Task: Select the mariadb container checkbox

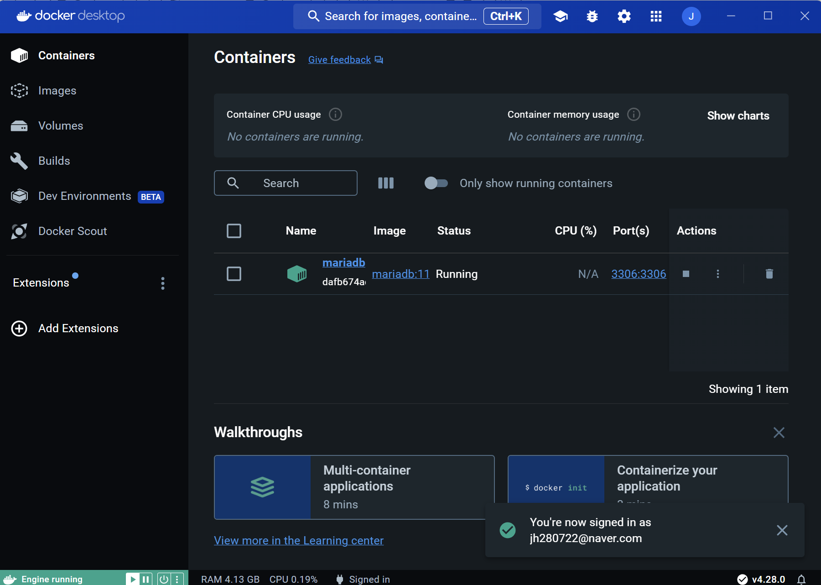Action: pyautogui.click(x=234, y=274)
